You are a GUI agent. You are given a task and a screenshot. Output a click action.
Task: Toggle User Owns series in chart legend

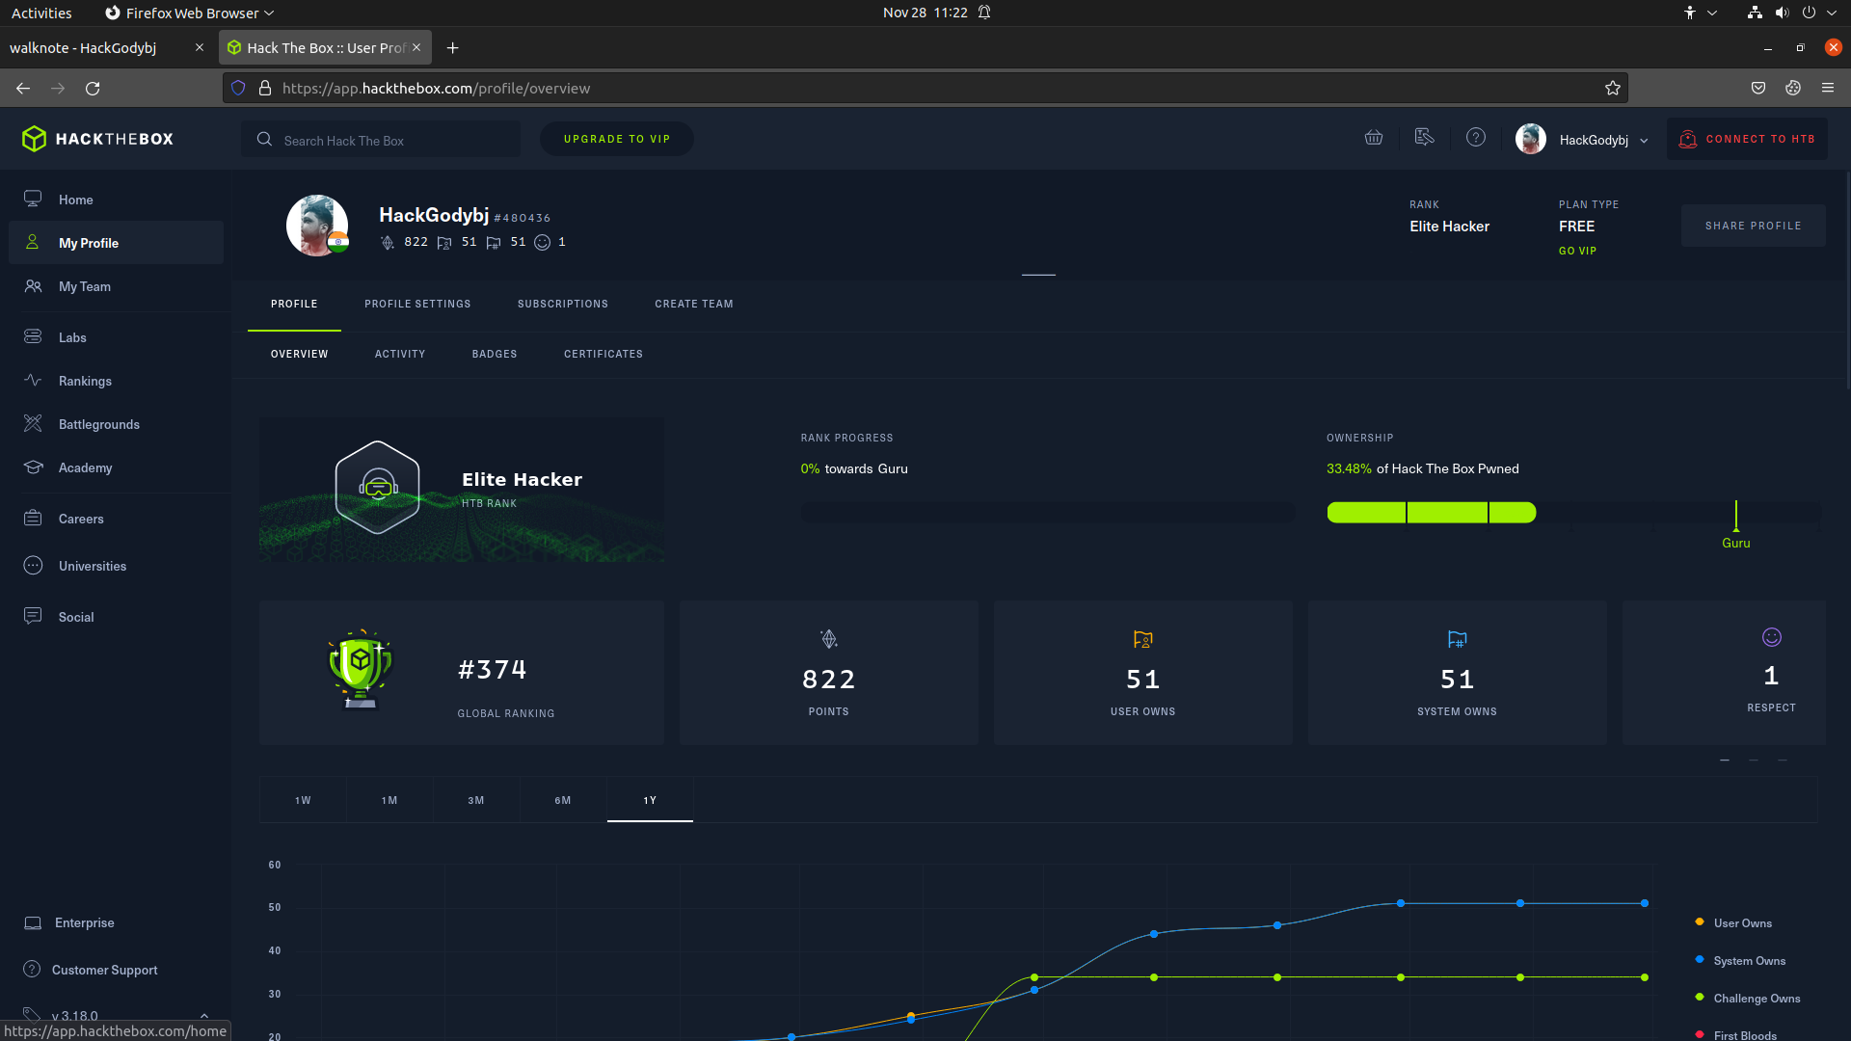(x=1742, y=923)
